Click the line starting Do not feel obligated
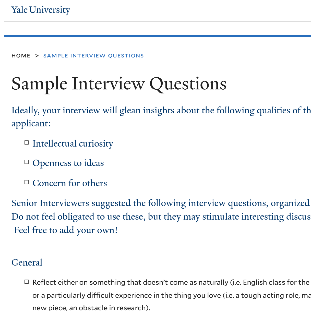The image size is (311, 311). click(x=161, y=217)
